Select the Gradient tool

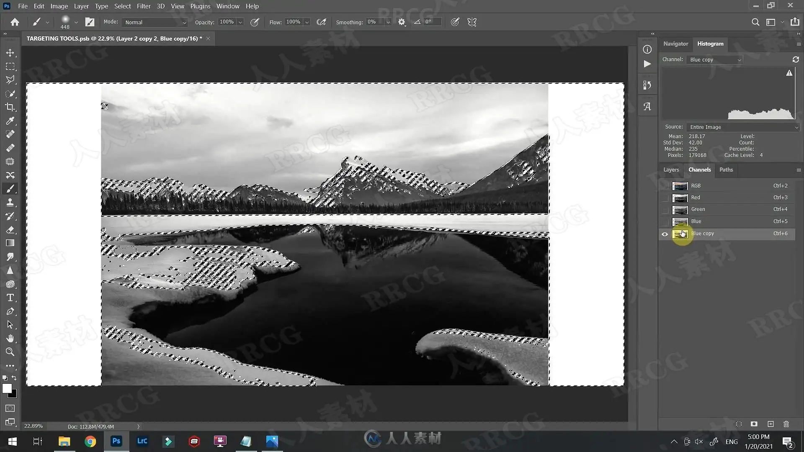click(x=10, y=243)
